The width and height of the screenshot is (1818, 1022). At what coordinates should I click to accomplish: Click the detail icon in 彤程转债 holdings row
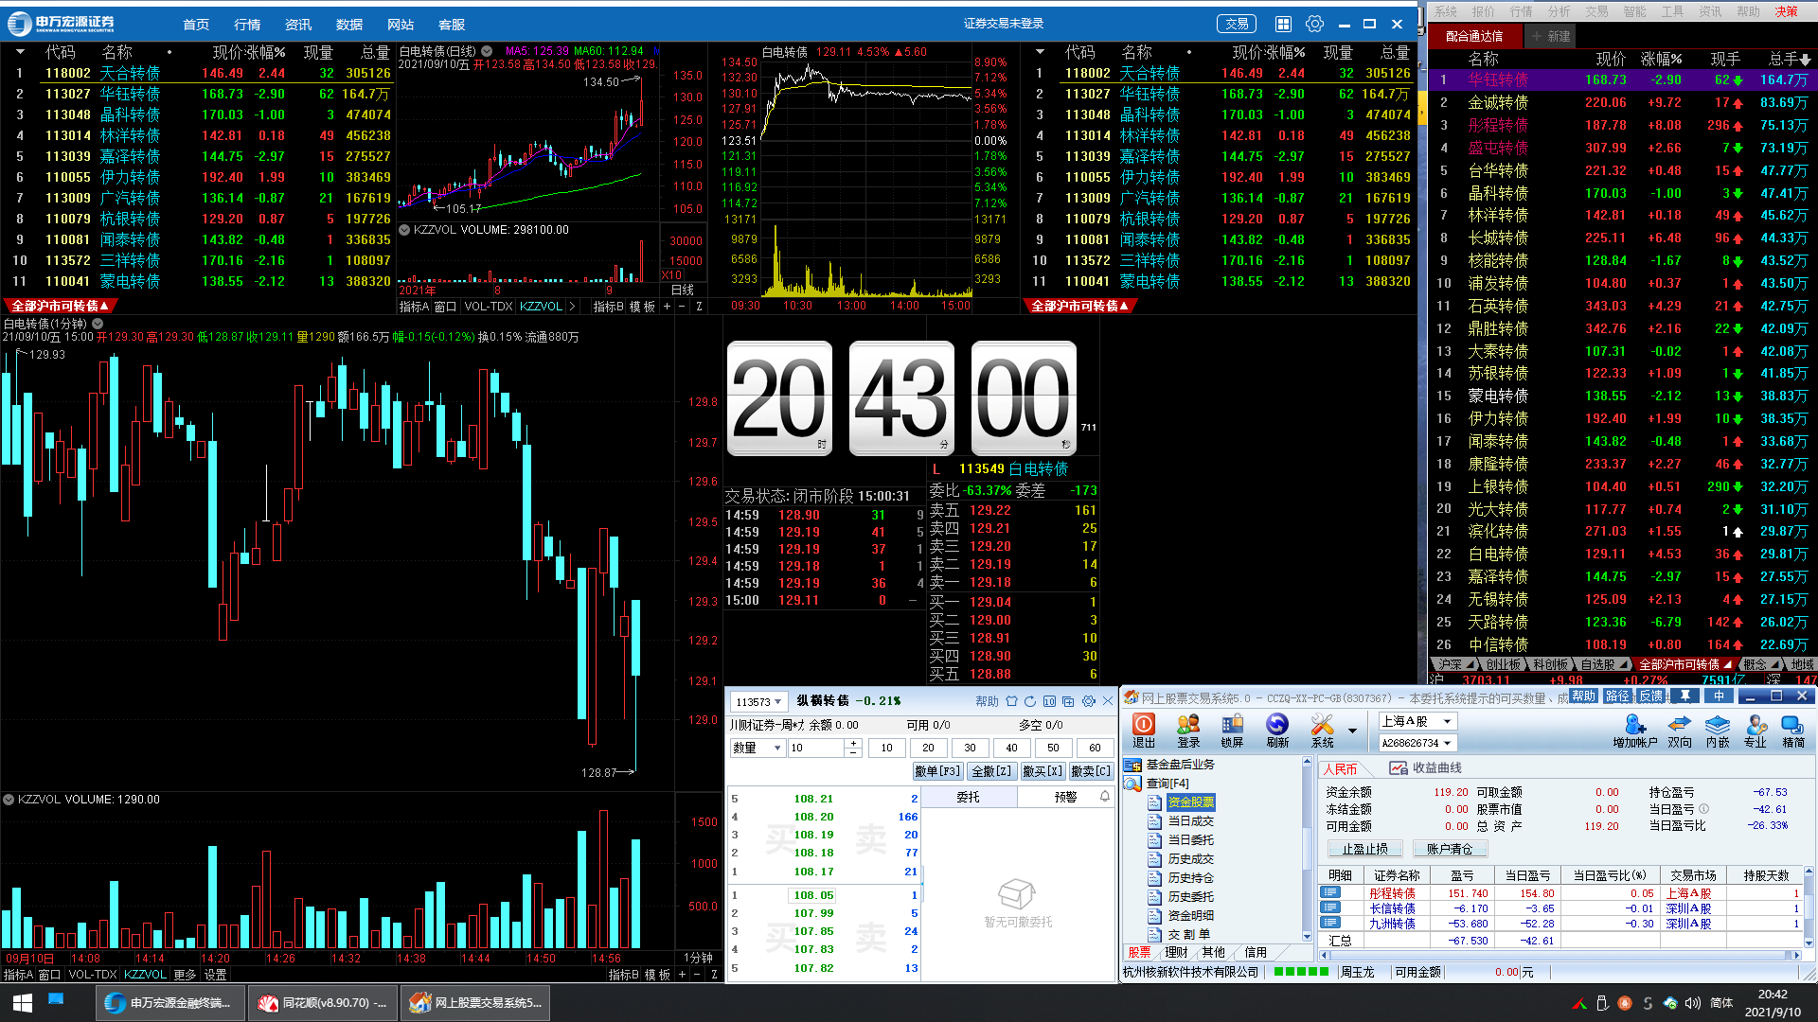(1330, 892)
